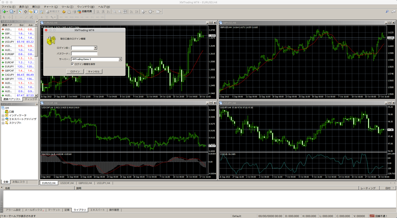Click the New Chart toolbar icon
This screenshot has width=397, height=218.
coord(4,12)
